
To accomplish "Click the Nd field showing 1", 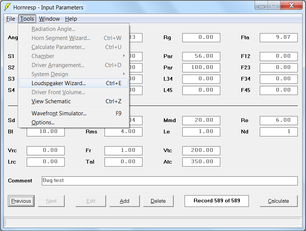I will point(279,132).
